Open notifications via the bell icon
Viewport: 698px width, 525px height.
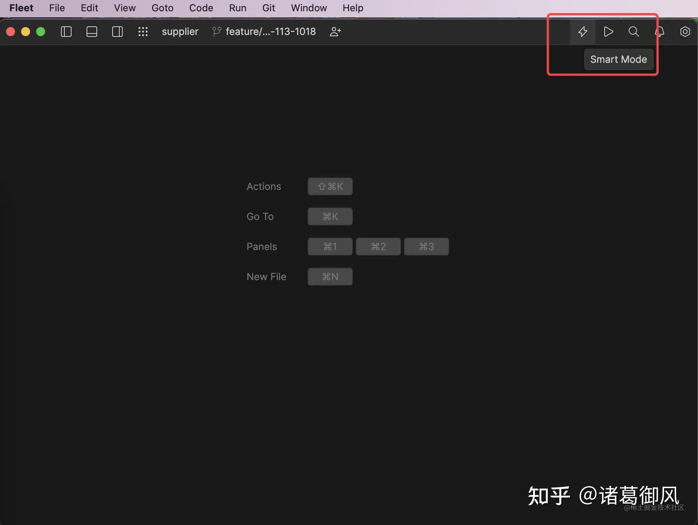coord(660,32)
